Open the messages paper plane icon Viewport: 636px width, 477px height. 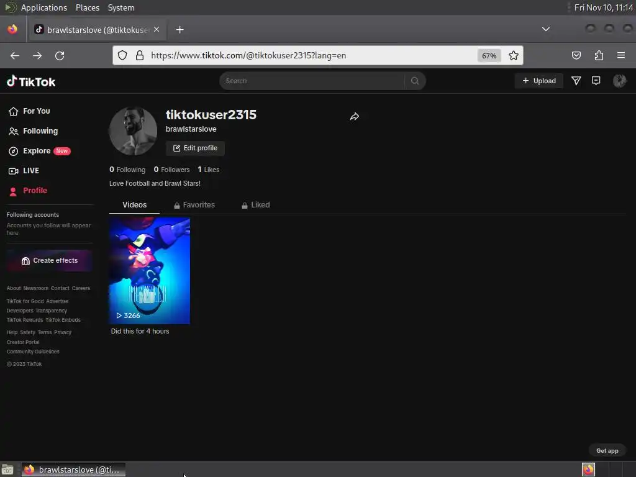pos(576,81)
